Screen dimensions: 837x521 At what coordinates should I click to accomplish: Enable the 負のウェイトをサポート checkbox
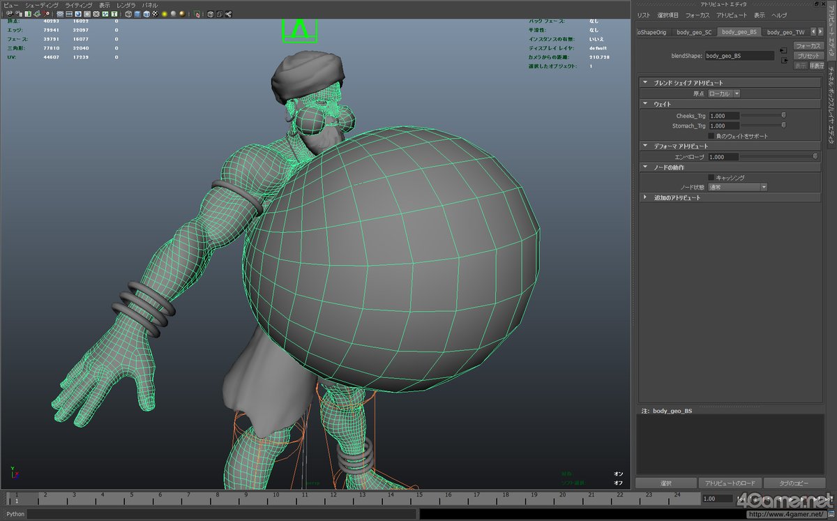711,136
